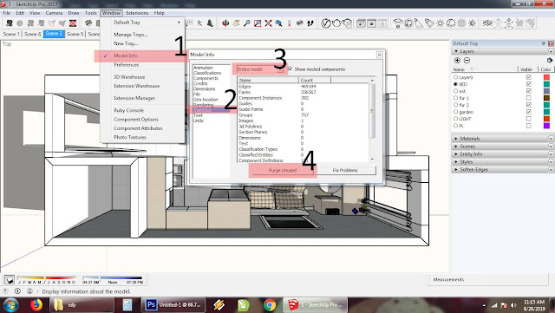Click the V-Ray infinite plane icon
The image size is (555, 313).
487,23
